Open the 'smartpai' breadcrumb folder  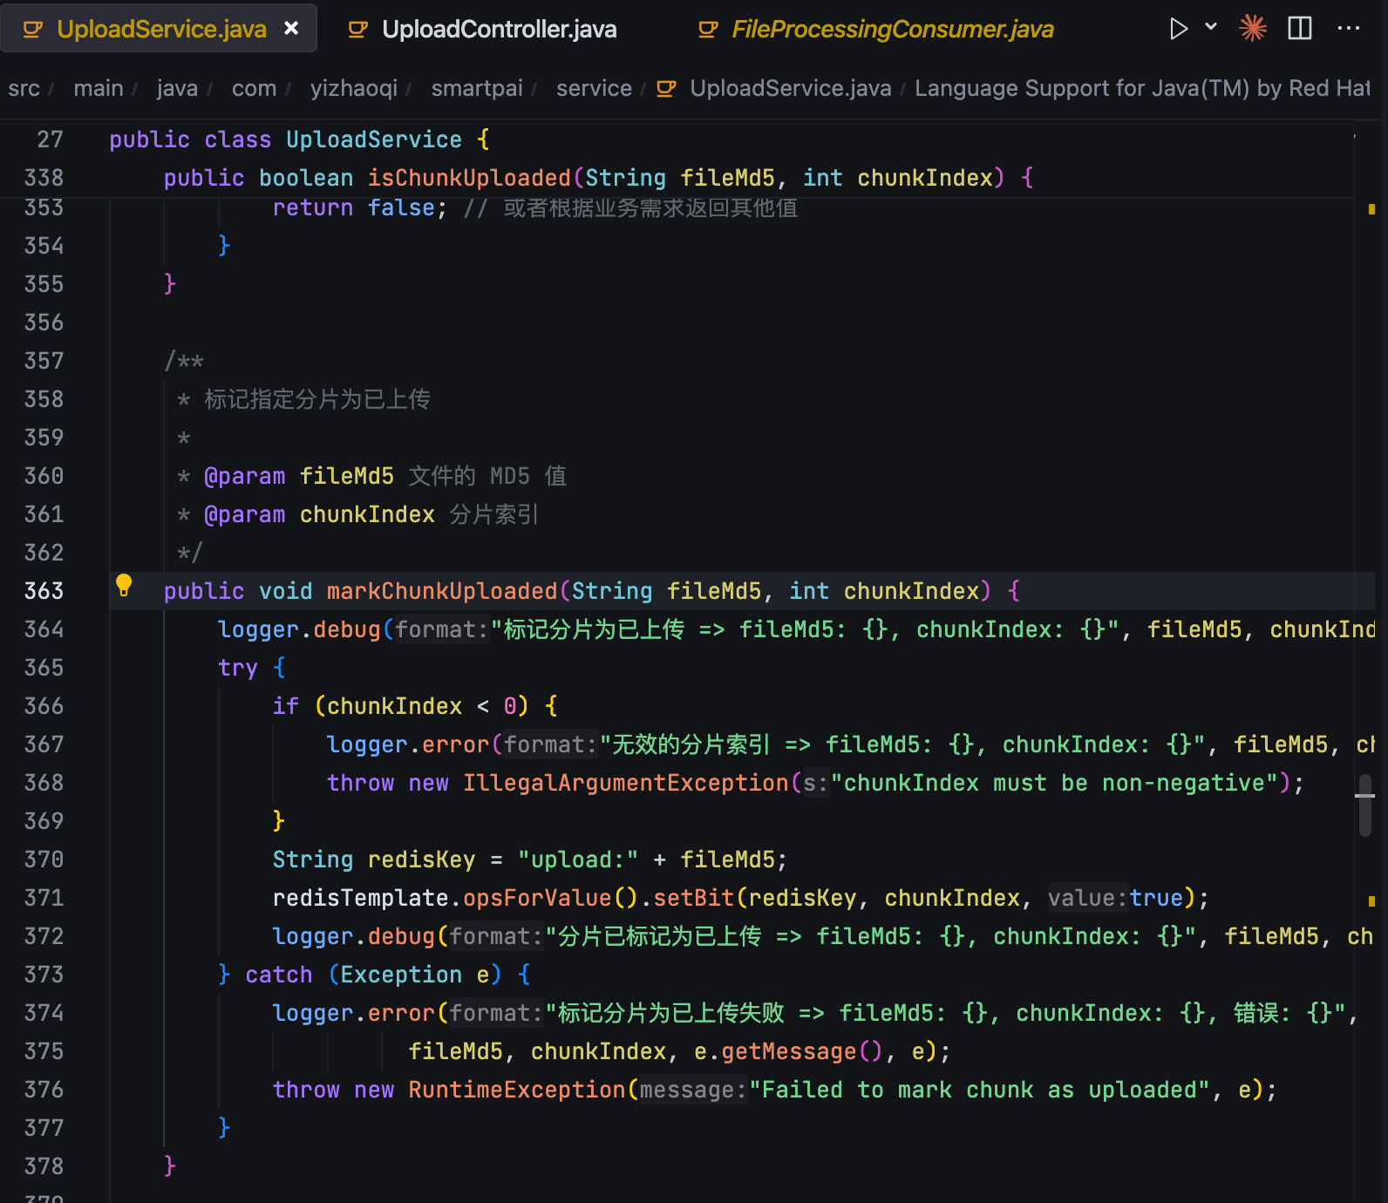click(476, 88)
